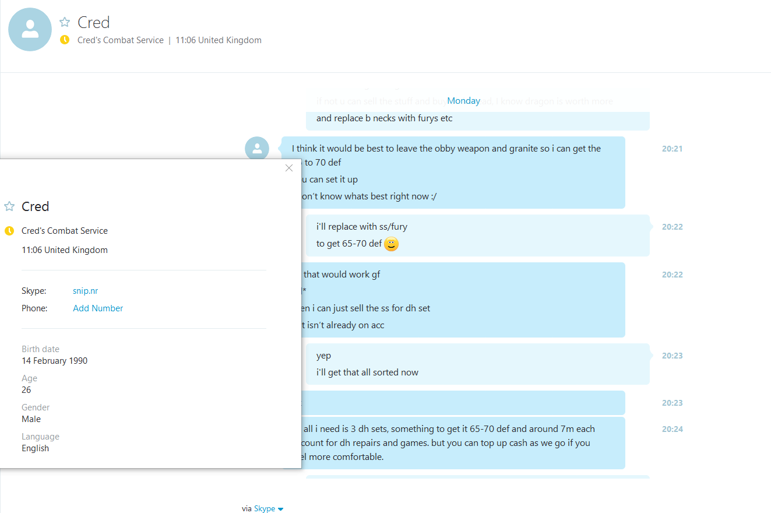Click the Monday date separator
This screenshot has width=771, height=513.
[464, 100]
